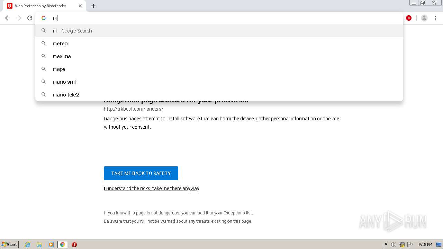Image resolution: width=443 pixels, height=249 pixels.
Task: Open the red security app in taskbar
Action: click(74, 245)
